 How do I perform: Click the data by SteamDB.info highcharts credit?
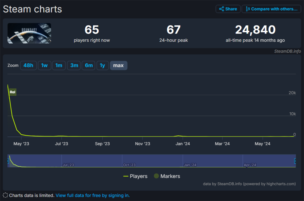coord(249,184)
